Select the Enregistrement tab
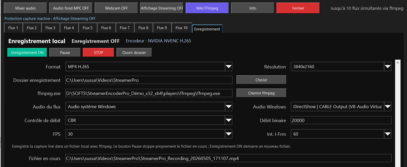The width and height of the screenshot is (407, 167). (207, 29)
